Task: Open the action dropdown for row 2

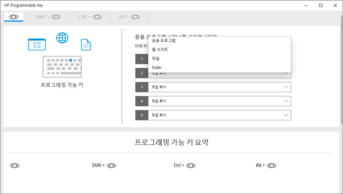Action: pos(220,75)
